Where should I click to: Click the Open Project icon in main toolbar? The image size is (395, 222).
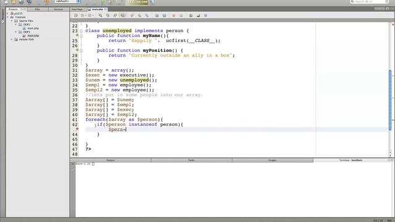click(x=21, y=1)
